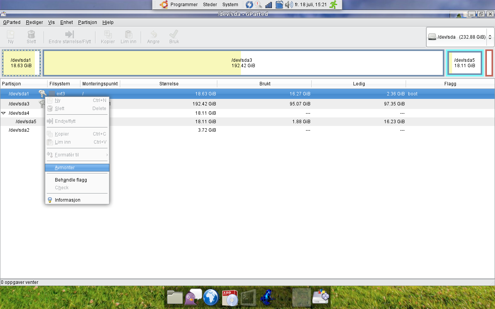The height and width of the screenshot is (309, 495).
Task: Click the screenshot thumbnail in the dock
Action: click(302, 297)
